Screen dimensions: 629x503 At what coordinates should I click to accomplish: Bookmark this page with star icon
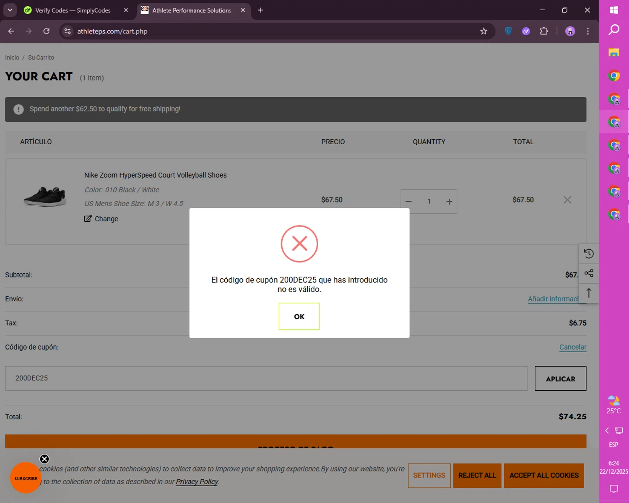[483, 31]
